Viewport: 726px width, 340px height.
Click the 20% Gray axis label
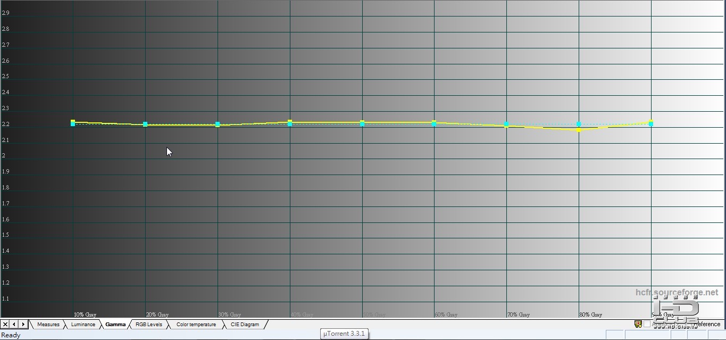[157, 314]
